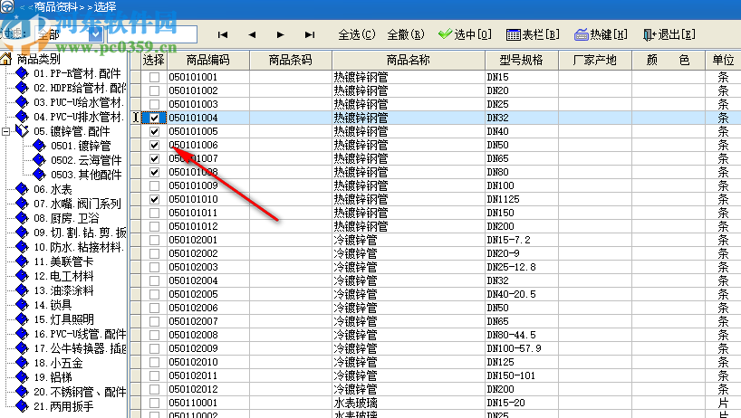741x418 pixels.
Task: Click the 商品类别 home icon
Action: [6, 59]
